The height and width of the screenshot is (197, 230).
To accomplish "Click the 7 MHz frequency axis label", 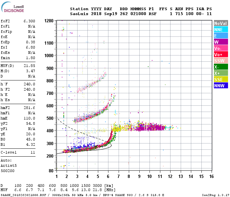I will pyautogui.click(x=119, y=176).
